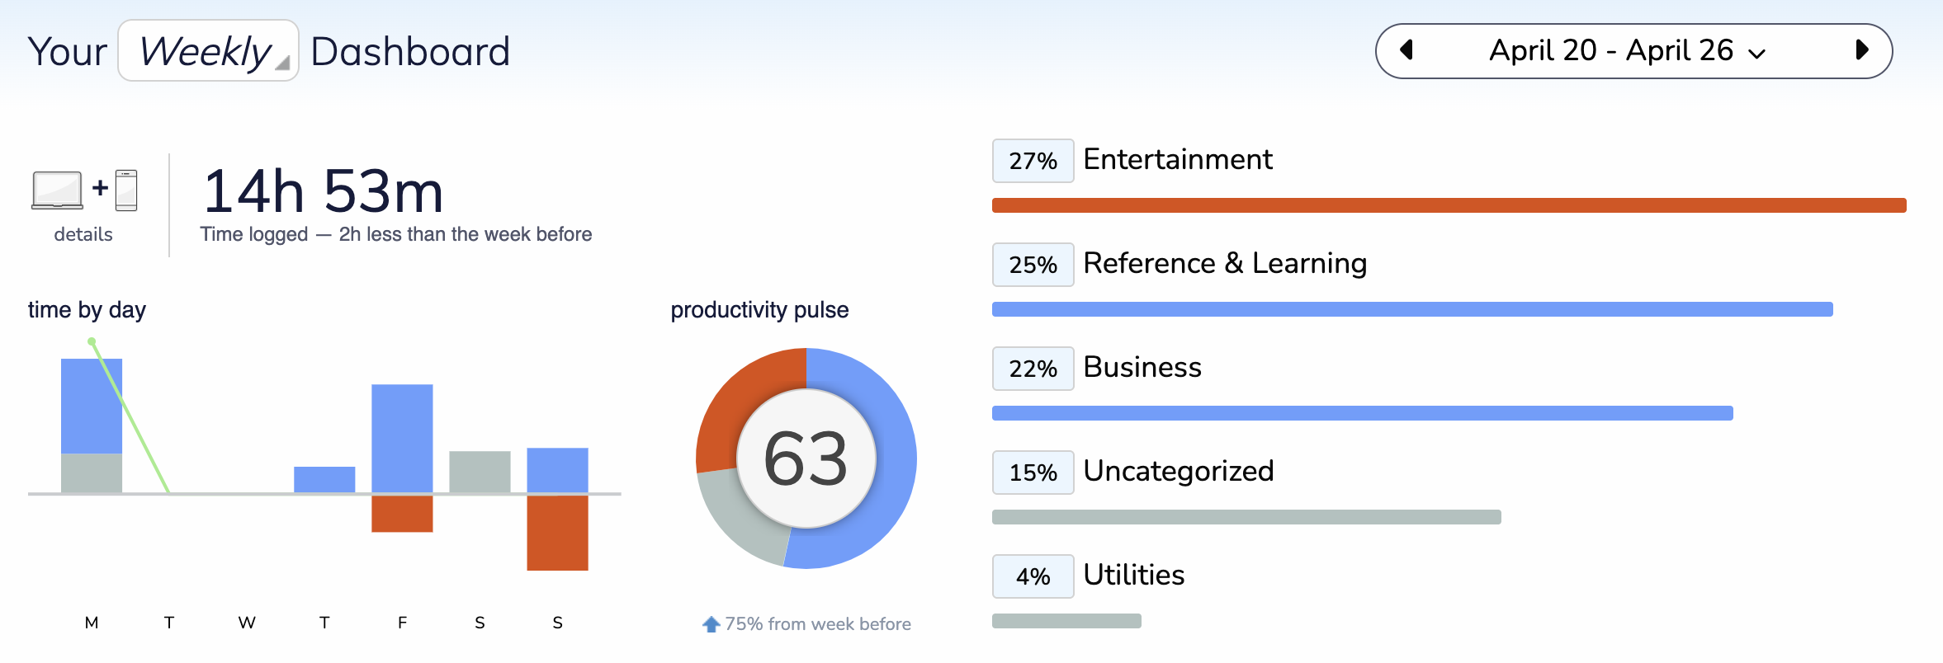1943x663 pixels.
Task: Click the mobile phone device icon
Action: pyautogui.click(x=126, y=190)
